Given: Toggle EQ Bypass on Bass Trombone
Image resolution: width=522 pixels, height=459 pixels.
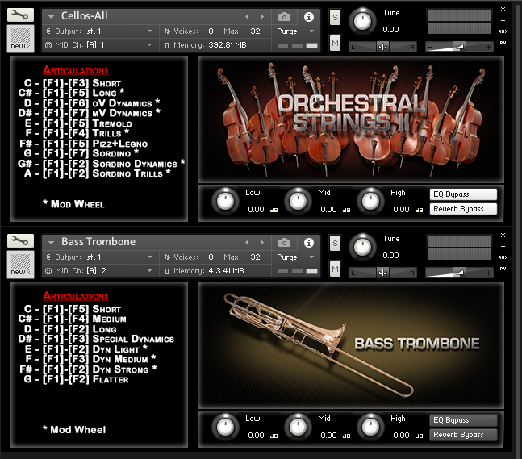Looking at the screenshot, I should [463, 420].
